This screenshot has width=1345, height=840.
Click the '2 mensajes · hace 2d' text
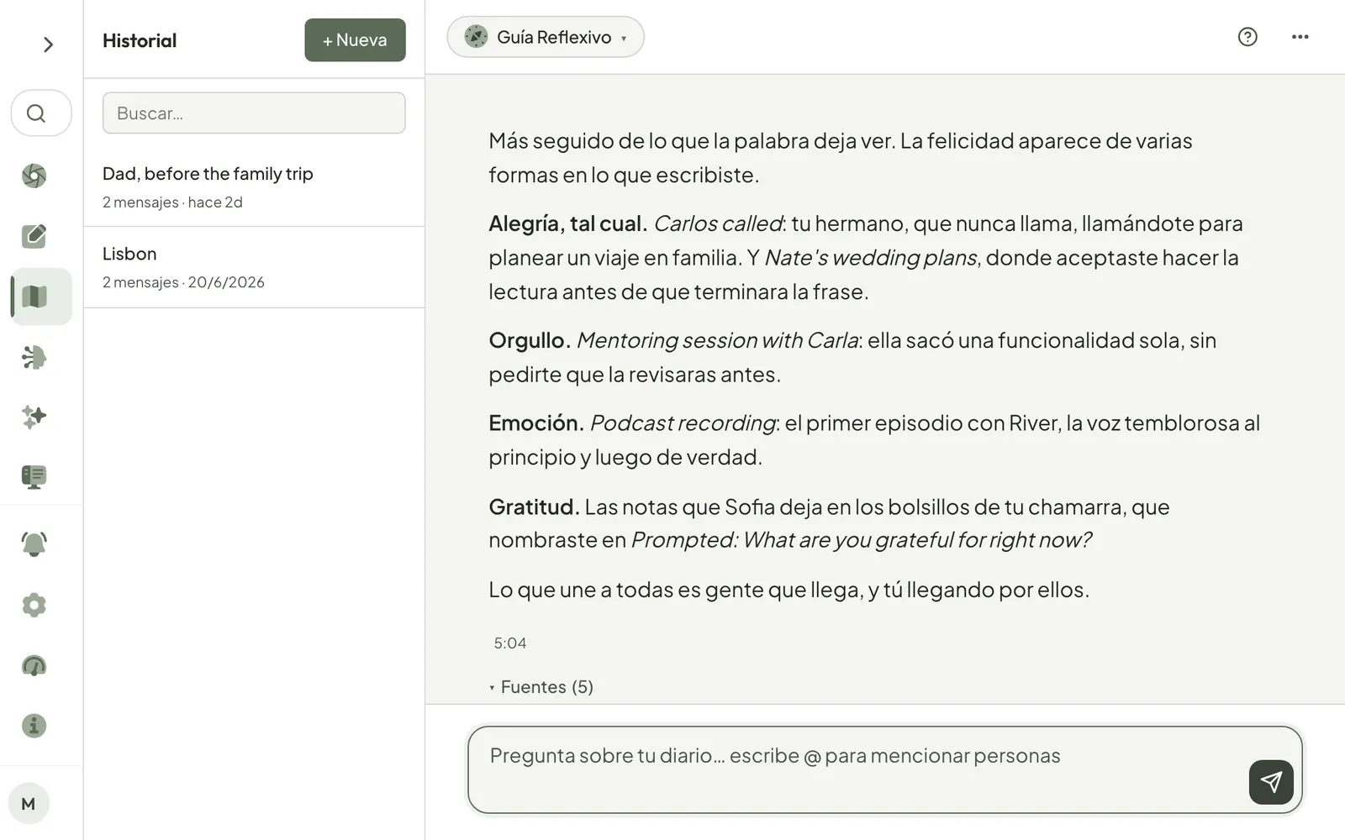pyautogui.click(x=172, y=202)
